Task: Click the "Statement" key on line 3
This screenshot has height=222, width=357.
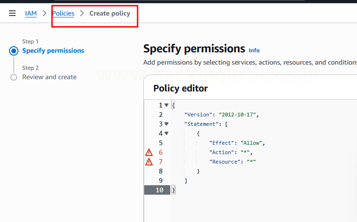Action: point(201,124)
